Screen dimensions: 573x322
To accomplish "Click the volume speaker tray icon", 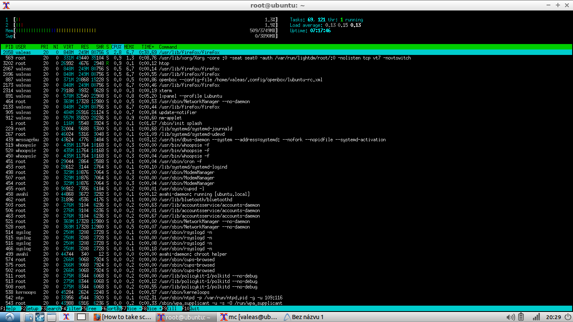I will (510, 317).
